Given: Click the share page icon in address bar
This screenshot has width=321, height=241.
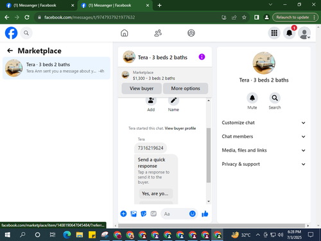Looking at the screenshot, I should (234, 17).
